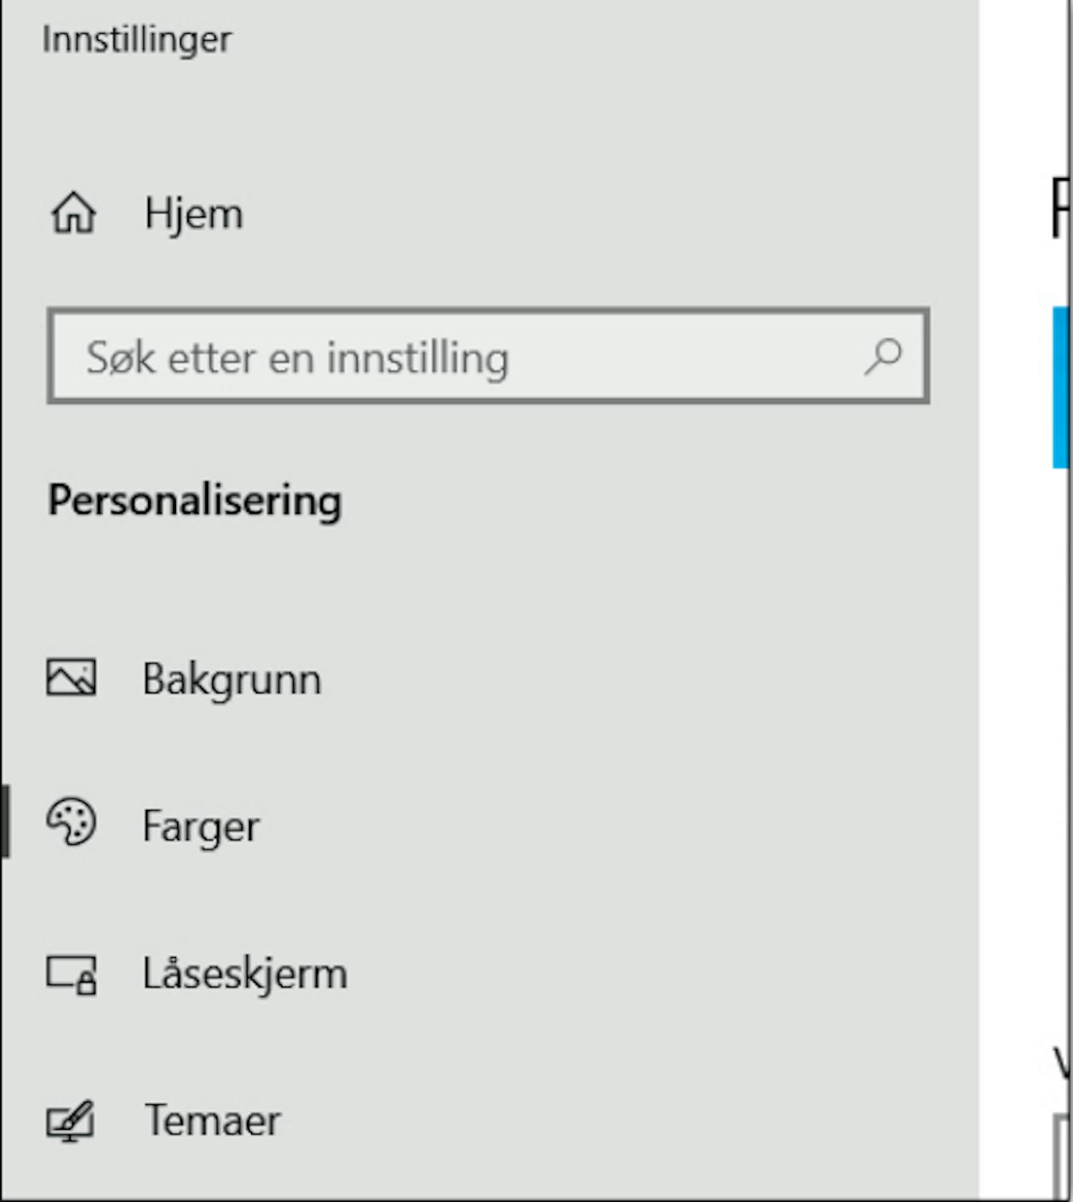Select the Farger sidebar entry

pos(489,824)
